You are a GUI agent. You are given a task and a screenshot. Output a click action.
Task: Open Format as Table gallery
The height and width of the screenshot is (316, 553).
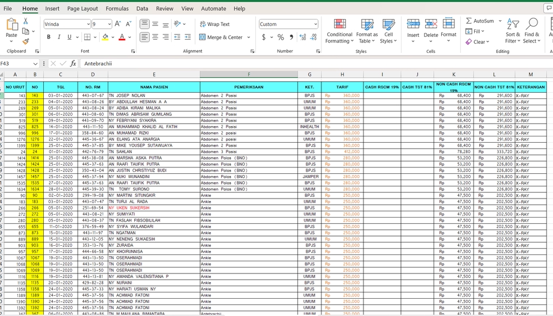367,31
